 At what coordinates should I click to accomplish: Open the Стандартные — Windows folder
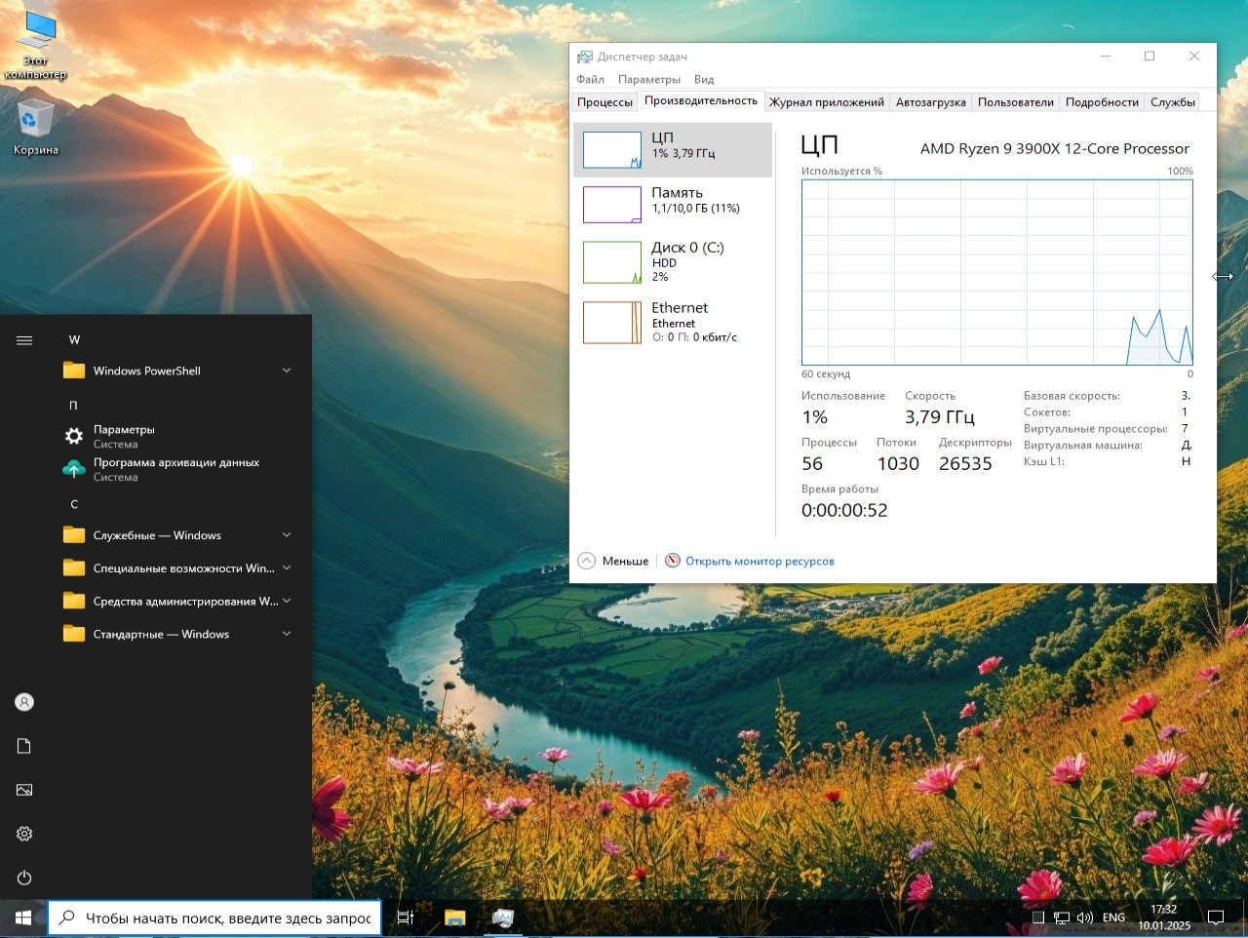click(179, 634)
